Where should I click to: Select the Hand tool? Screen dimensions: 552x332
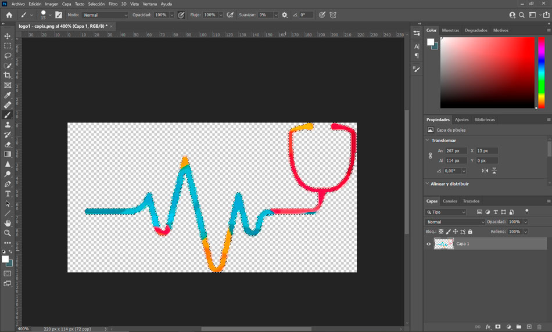click(x=8, y=223)
